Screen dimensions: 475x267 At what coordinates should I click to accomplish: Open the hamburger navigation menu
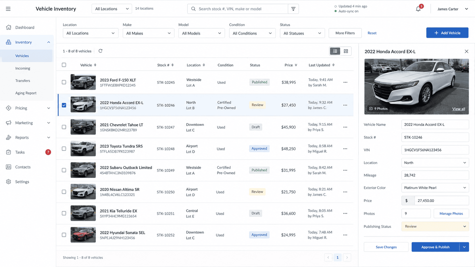8,9
